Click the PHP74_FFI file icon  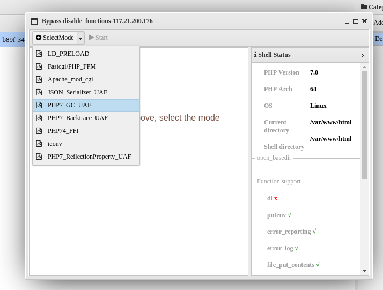coord(39,131)
